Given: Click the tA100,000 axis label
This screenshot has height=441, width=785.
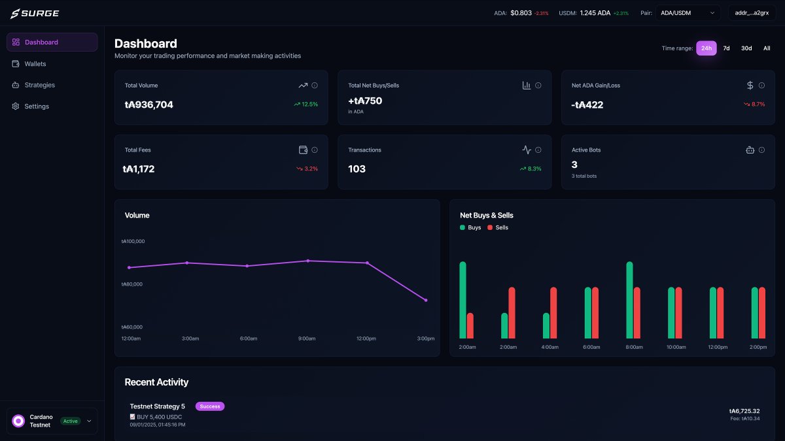Looking at the screenshot, I should click(133, 241).
